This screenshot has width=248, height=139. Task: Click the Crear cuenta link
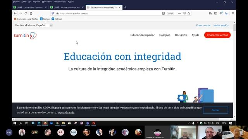tap(203, 25)
